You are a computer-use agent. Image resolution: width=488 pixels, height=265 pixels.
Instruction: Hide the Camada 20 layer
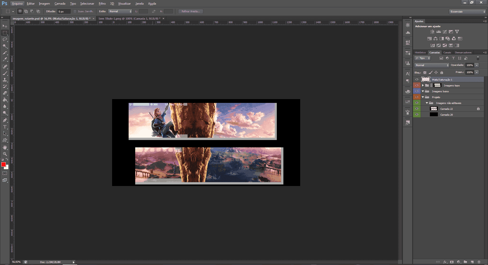point(417,115)
